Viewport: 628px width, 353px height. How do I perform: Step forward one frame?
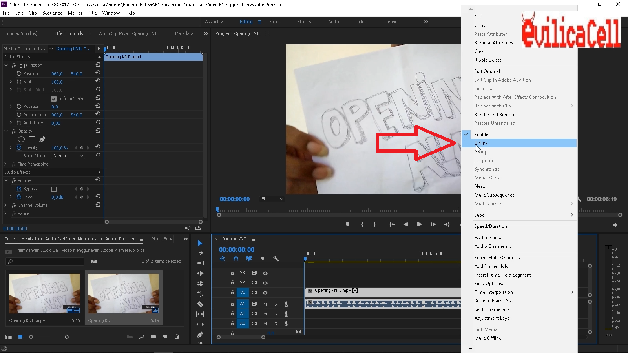coord(433,224)
